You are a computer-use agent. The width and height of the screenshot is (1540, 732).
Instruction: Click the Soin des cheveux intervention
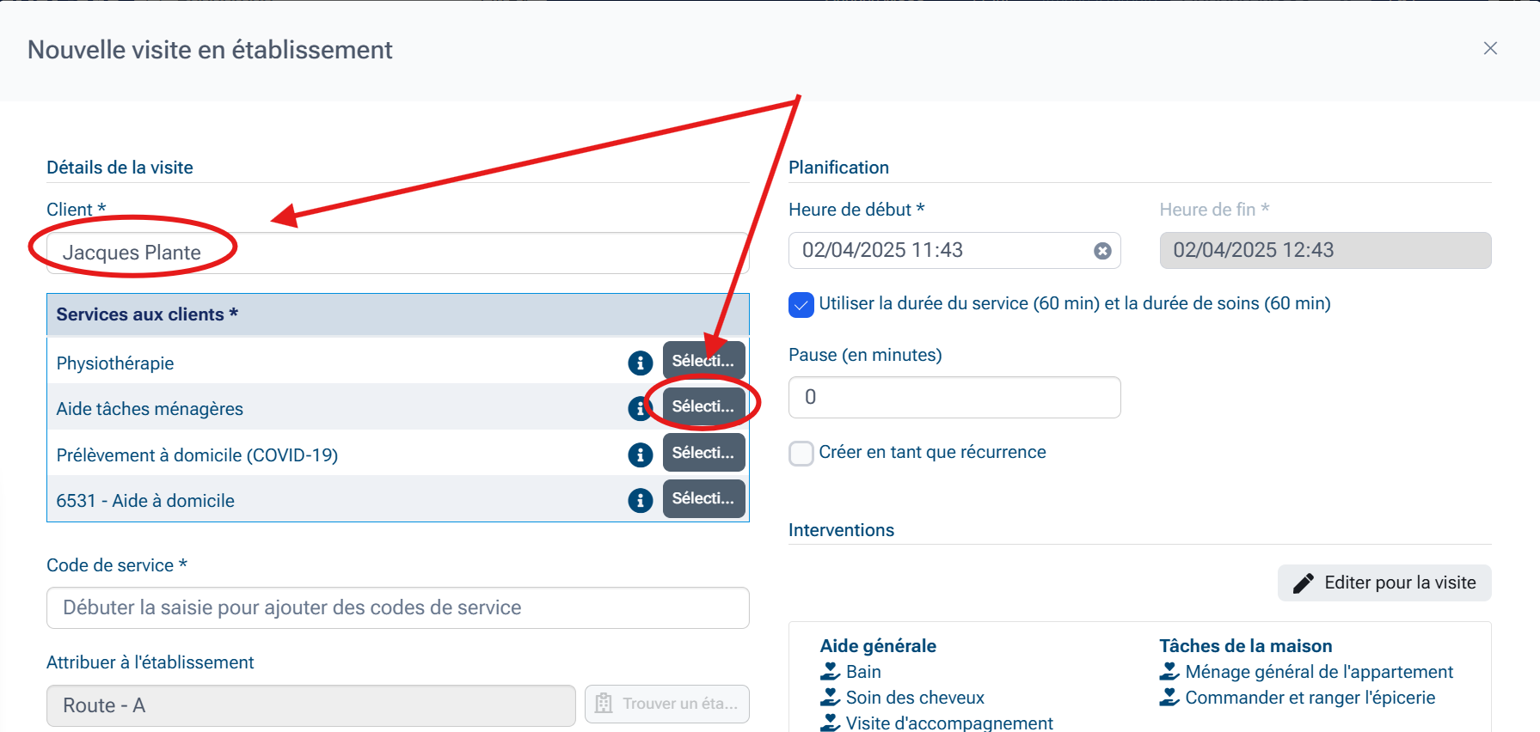pos(914,698)
